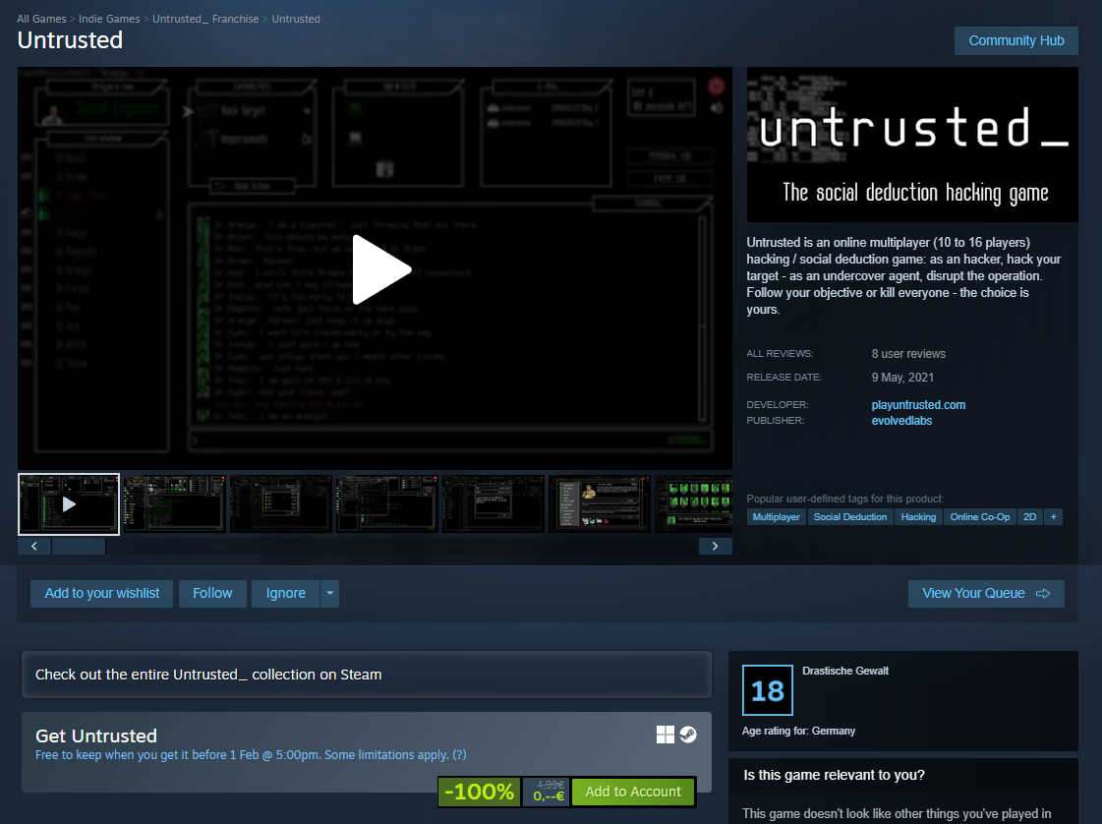The width and height of the screenshot is (1102, 824).
Task: Select the character portrait screenshot thumbnail
Action: click(x=599, y=503)
